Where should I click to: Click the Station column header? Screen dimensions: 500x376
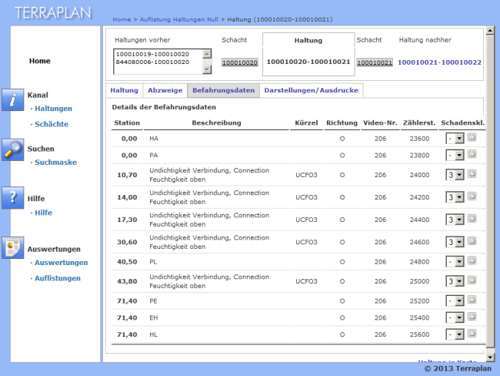[x=127, y=123]
